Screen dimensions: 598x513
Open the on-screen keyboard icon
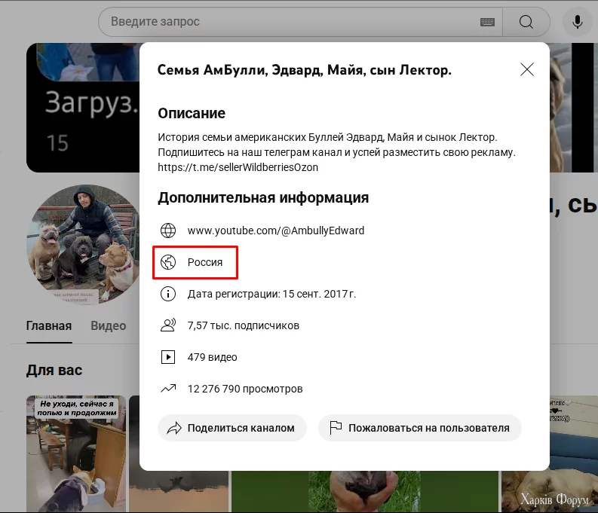487,22
